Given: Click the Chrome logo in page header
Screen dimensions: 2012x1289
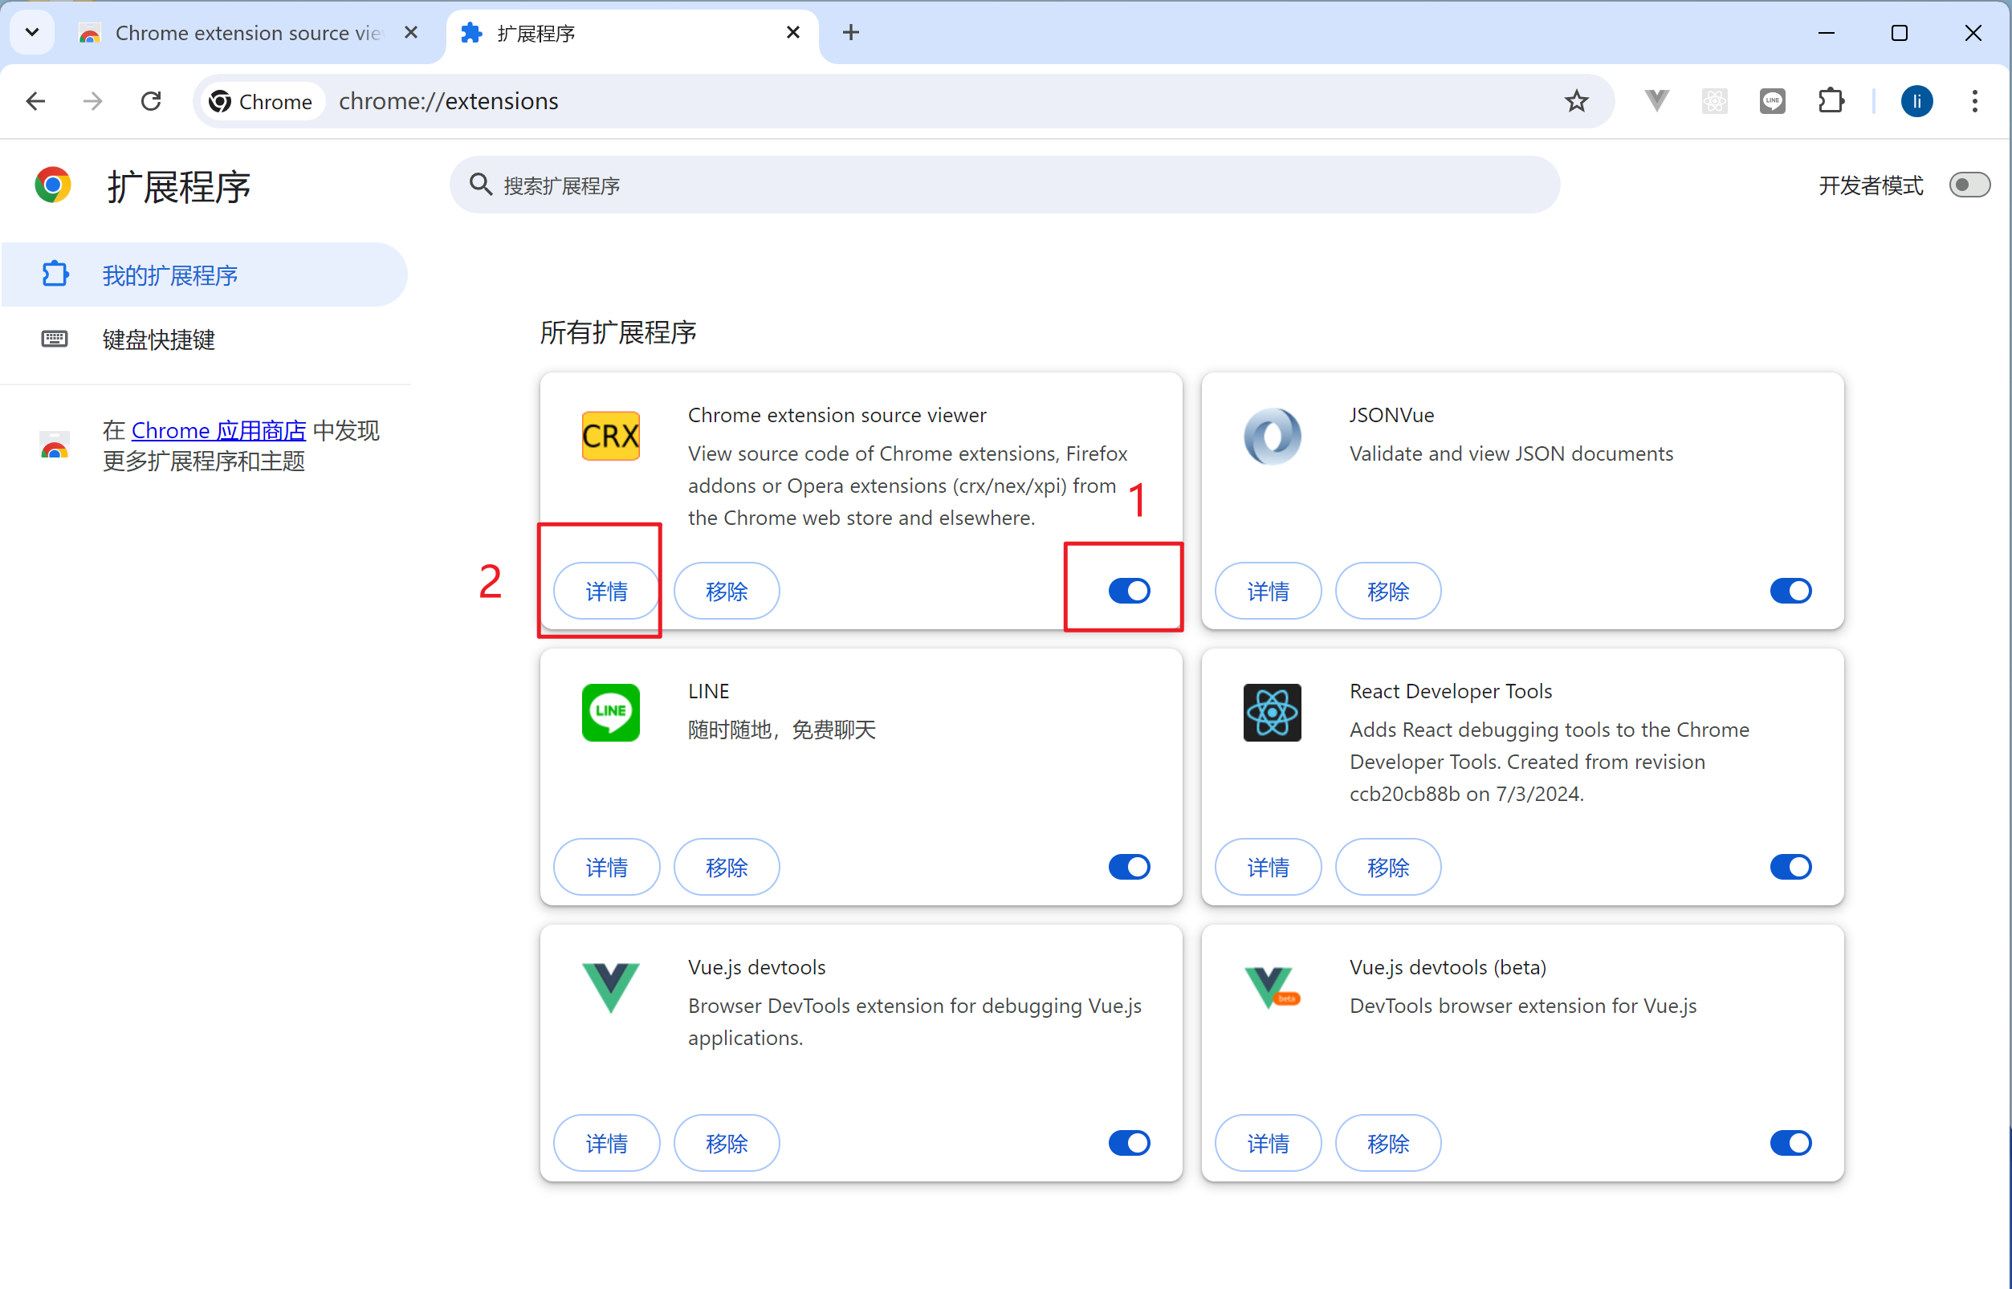Looking at the screenshot, I should point(53,184).
